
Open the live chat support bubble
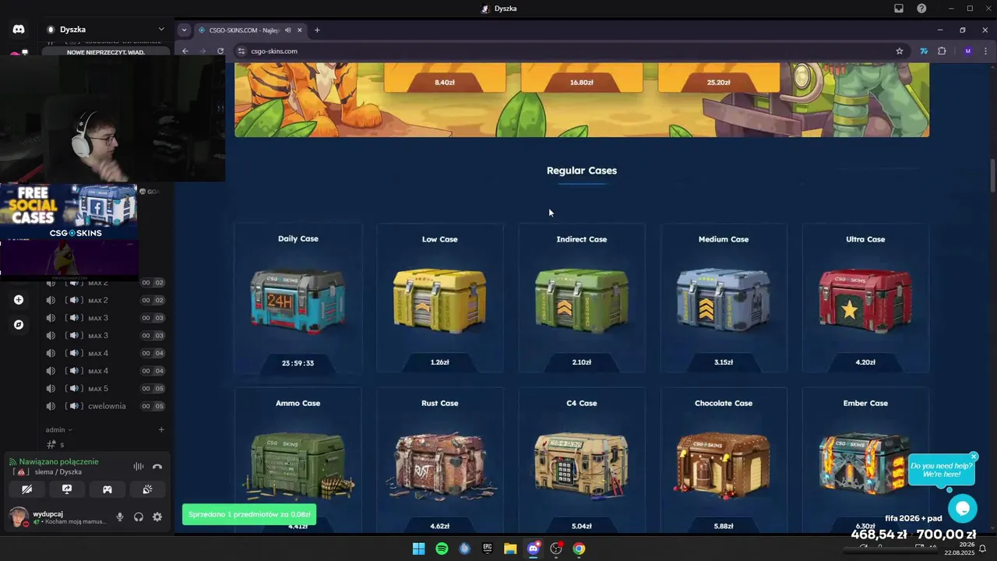click(963, 509)
